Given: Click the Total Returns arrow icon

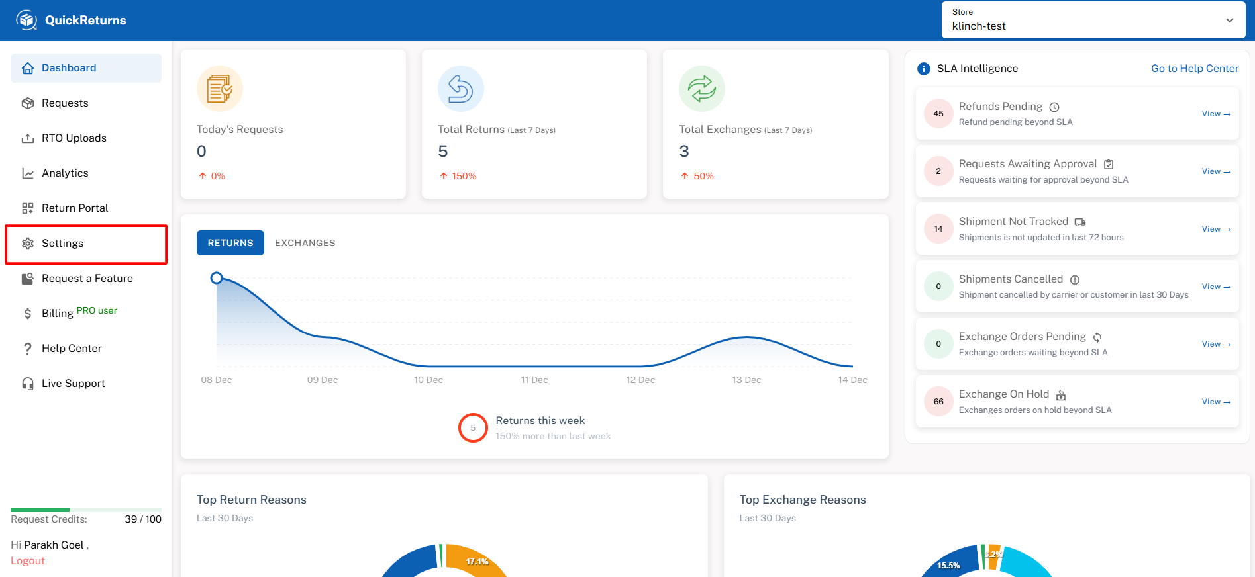Looking at the screenshot, I should [x=461, y=89].
